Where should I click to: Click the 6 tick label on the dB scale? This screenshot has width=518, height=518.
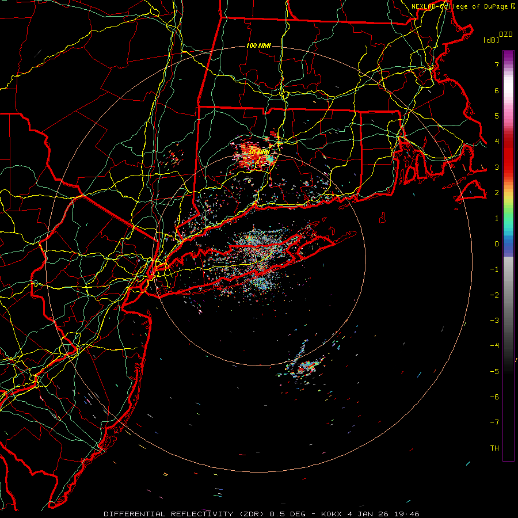coord(497,90)
